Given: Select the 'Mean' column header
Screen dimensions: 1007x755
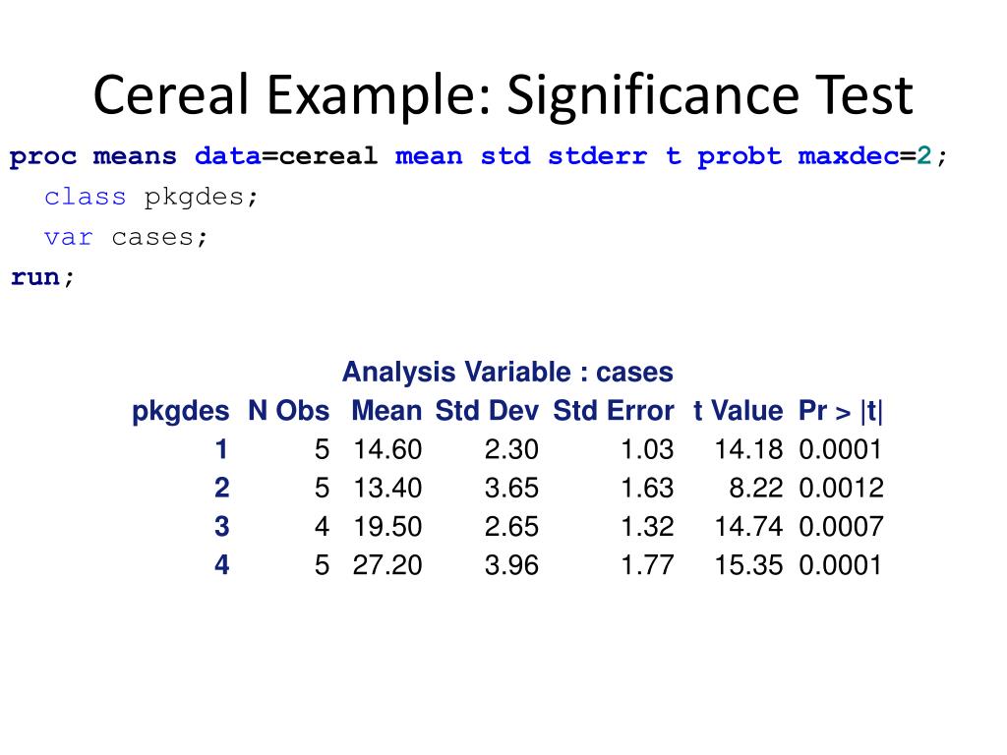Looking at the screenshot, I should click(x=386, y=411).
